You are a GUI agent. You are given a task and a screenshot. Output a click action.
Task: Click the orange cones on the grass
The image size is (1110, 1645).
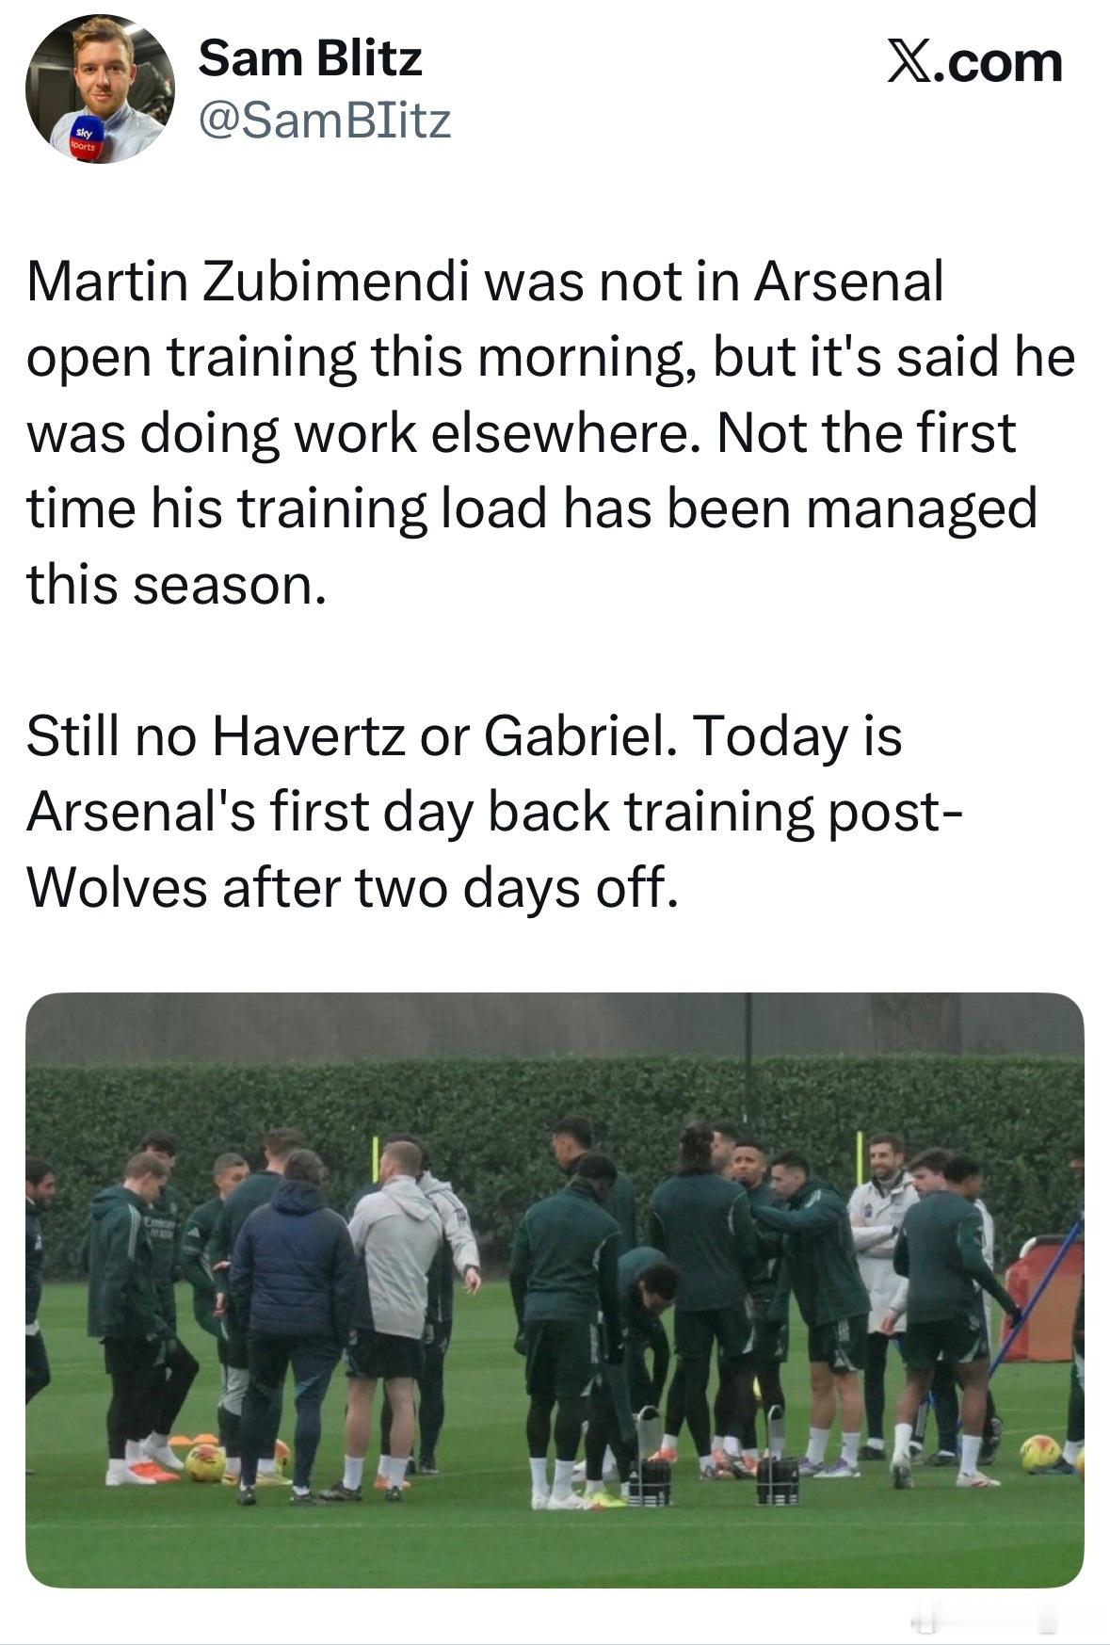(191, 1440)
